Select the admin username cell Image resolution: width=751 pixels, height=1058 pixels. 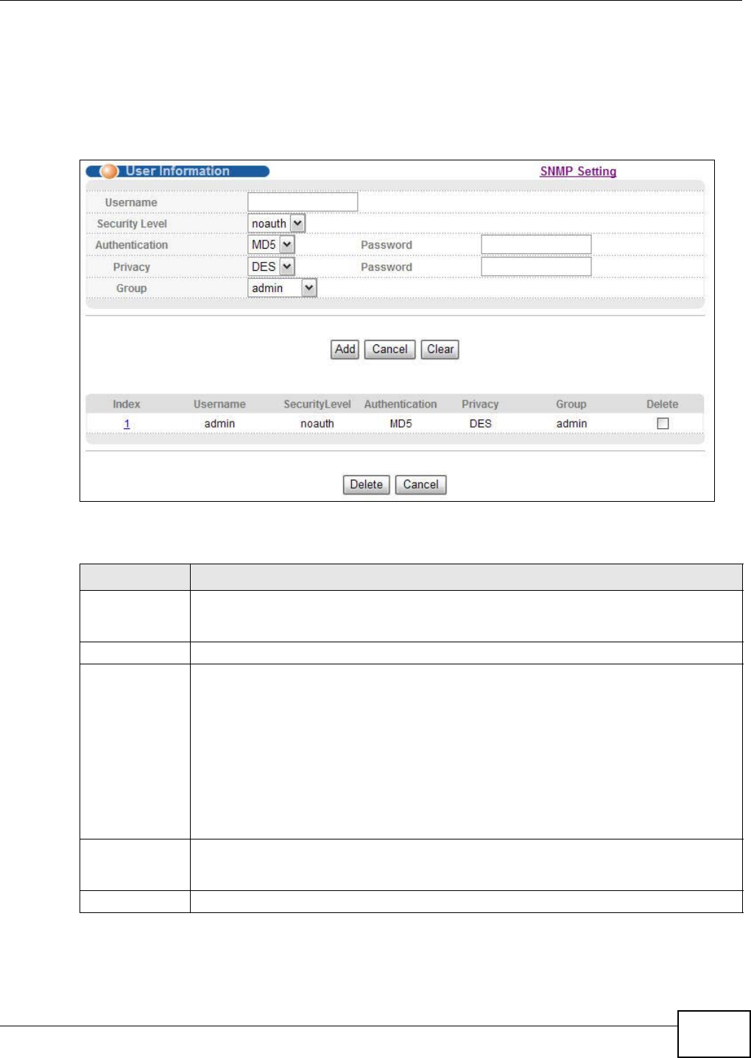219,424
